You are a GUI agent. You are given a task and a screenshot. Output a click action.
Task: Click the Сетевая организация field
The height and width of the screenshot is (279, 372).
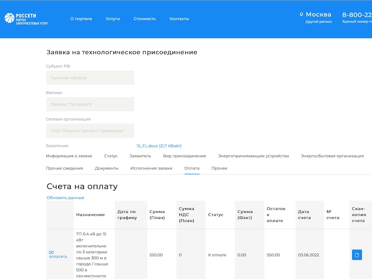pyautogui.click(x=90, y=131)
